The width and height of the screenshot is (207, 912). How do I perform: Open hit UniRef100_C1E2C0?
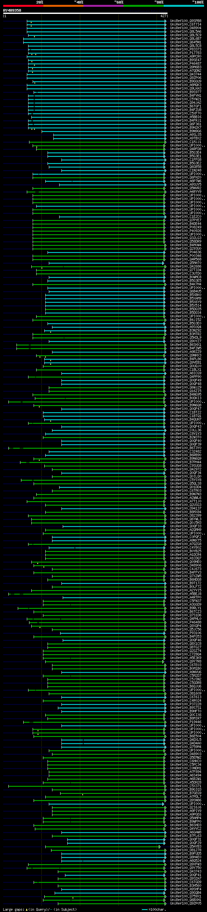pyautogui.click(x=186, y=216)
